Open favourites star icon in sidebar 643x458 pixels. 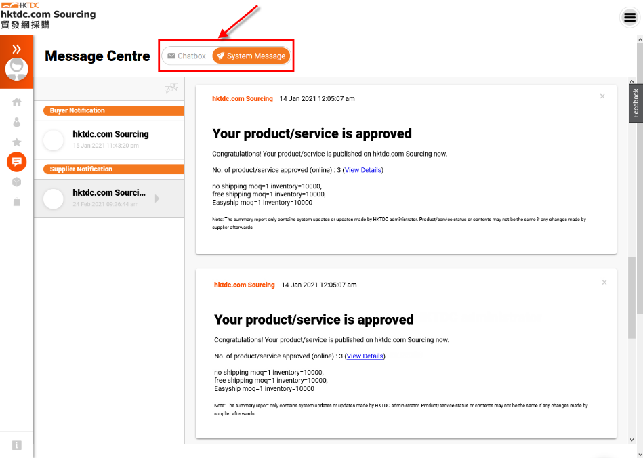[17, 142]
